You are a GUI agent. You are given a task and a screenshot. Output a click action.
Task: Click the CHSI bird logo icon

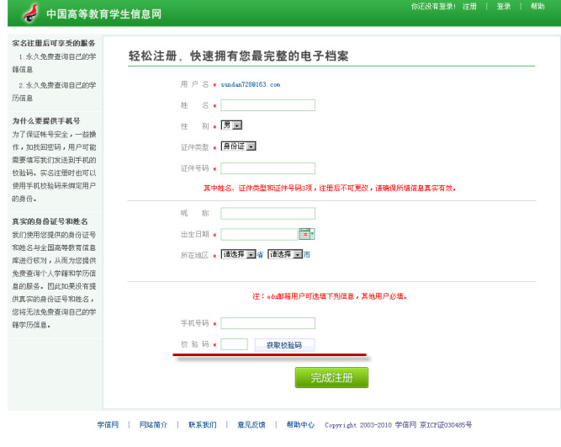31,13
